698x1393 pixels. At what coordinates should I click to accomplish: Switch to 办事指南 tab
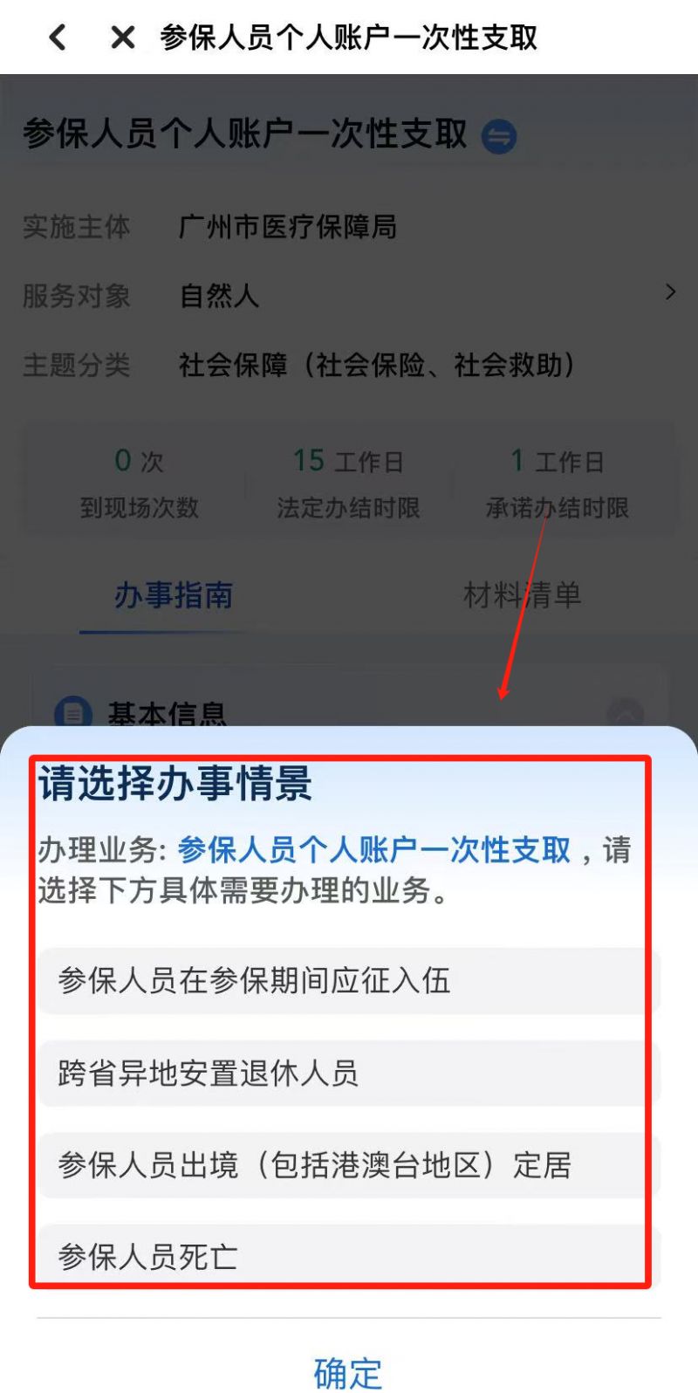173,595
